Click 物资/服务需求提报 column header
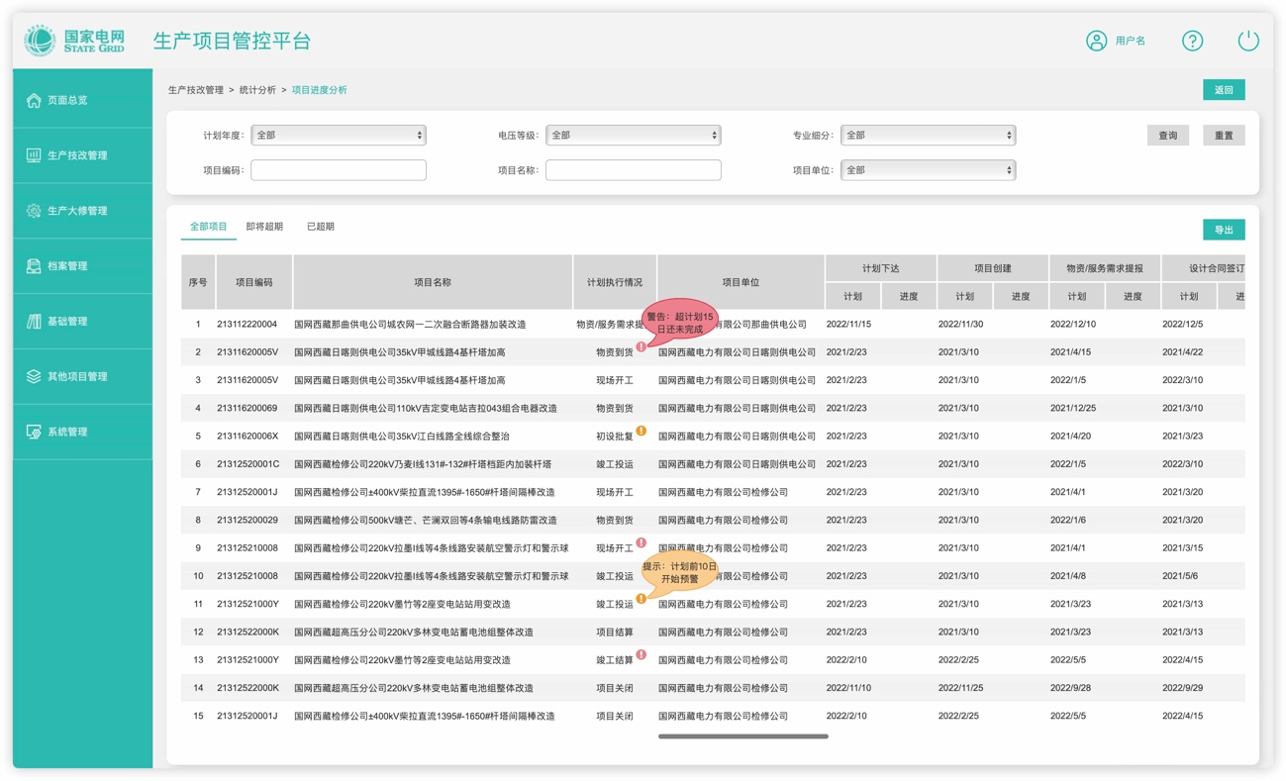Viewport: 1286px width, 781px height. point(1105,268)
